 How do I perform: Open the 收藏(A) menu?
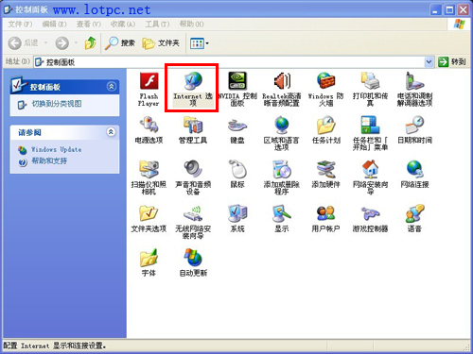(123, 24)
